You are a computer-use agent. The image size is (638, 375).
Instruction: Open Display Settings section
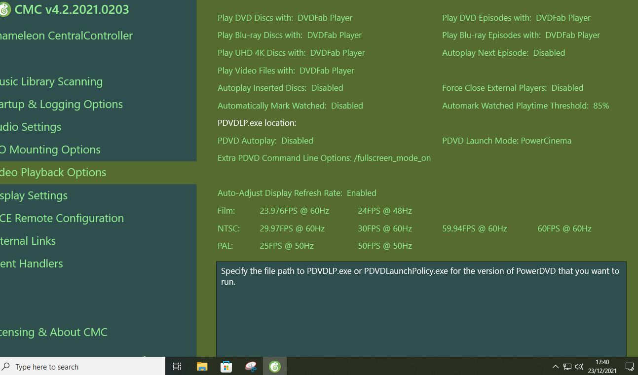pyautogui.click(x=34, y=195)
